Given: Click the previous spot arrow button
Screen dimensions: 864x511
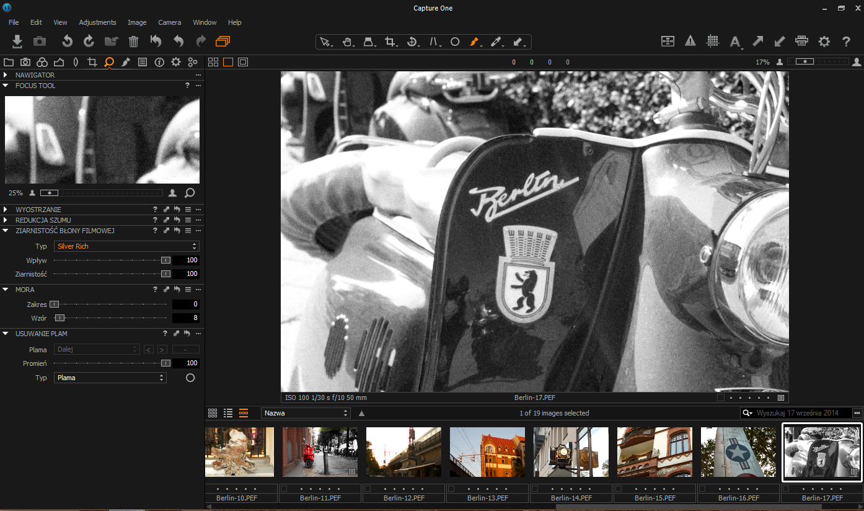Looking at the screenshot, I should point(149,350).
